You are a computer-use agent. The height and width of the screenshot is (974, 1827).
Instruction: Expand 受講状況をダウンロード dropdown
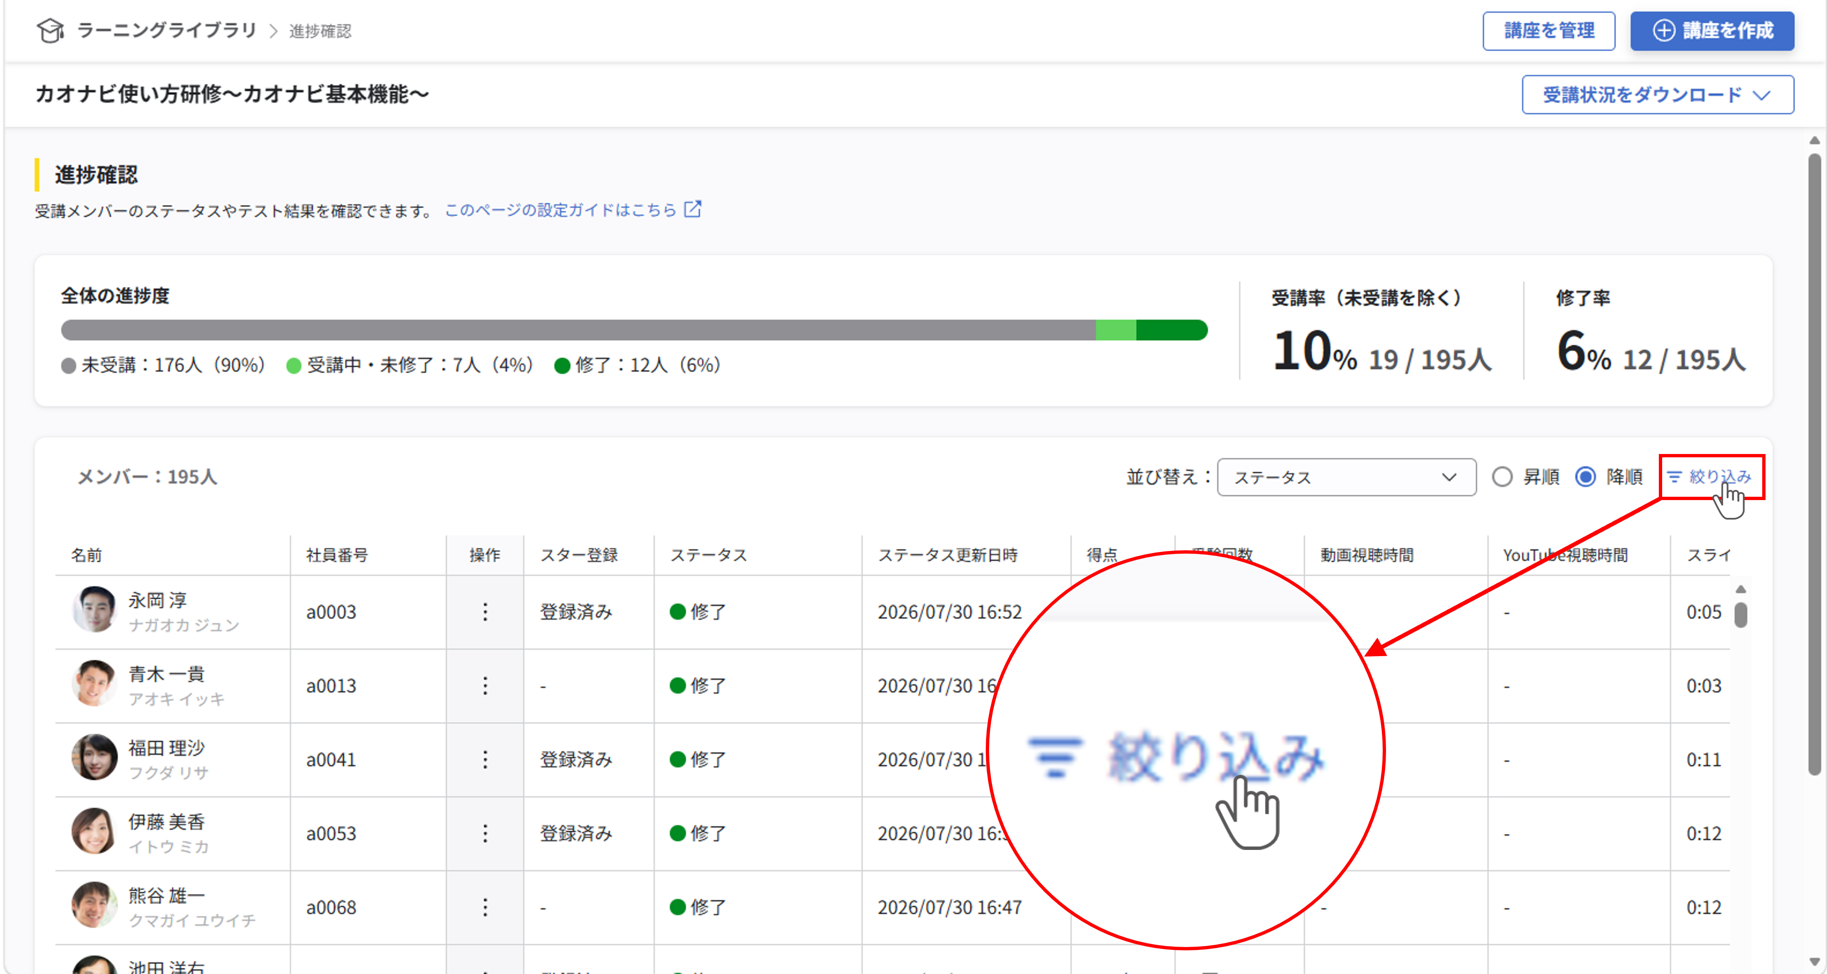pos(1658,94)
